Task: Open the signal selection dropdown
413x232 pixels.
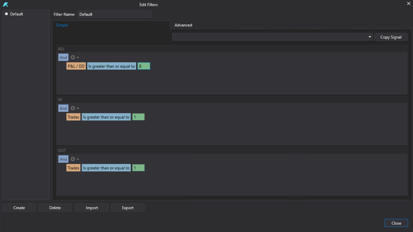Action: click(369, 36)
